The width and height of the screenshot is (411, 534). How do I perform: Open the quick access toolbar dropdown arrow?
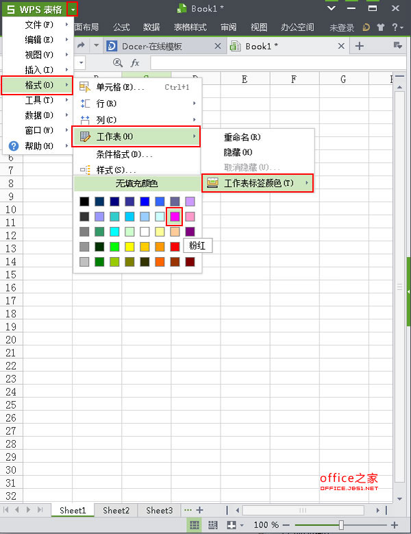97,45
